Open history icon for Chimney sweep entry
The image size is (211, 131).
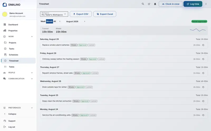click(203, 59)
